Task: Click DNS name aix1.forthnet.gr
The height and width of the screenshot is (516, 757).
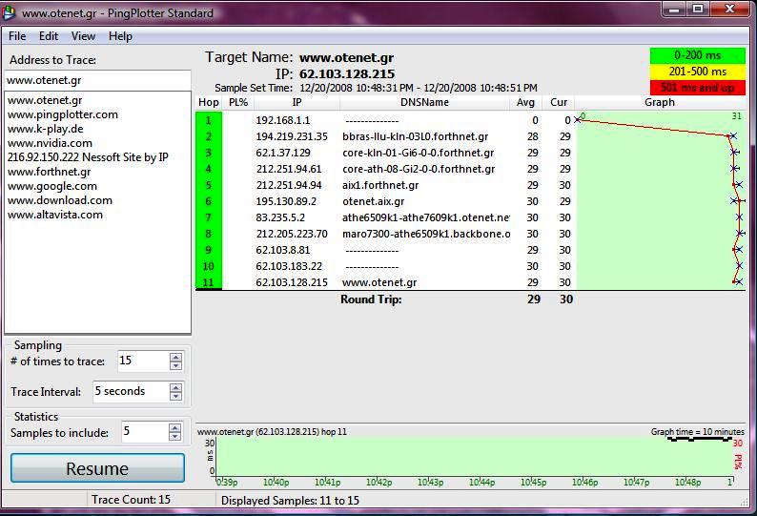Action: [380, 185]
